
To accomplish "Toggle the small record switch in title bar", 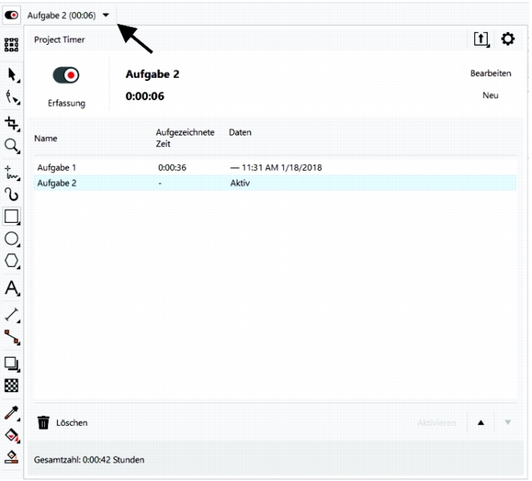I will 12,15.
